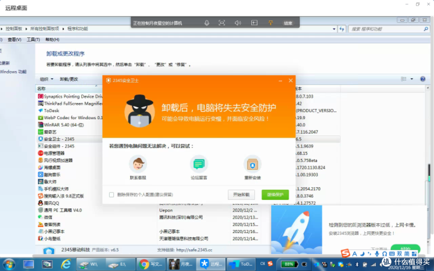Toggle microphone in remote control toolbar
This screenshot has width=434, height=271.
(207, 23)
